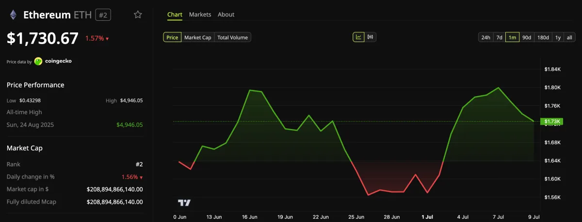
Task: Click the green all-time high $4,946.05 value
Action: pyautogui.click(x=129, y=125)
